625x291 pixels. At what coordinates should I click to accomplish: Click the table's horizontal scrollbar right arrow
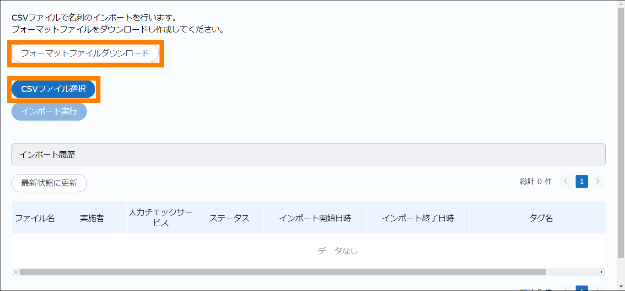coord(601,272)
